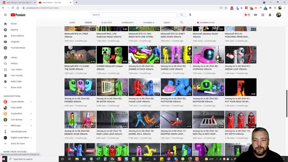Click the page vertical scrollbar thumb

pyautogui.click(x=287, y=103)
